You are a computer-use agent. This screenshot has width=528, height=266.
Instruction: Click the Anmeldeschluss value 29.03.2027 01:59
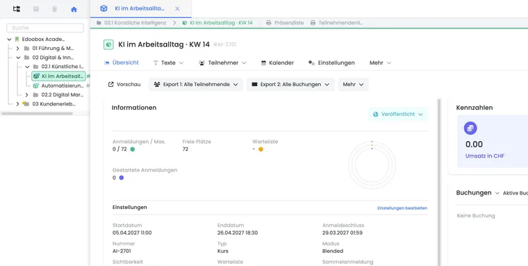[343, 233]
